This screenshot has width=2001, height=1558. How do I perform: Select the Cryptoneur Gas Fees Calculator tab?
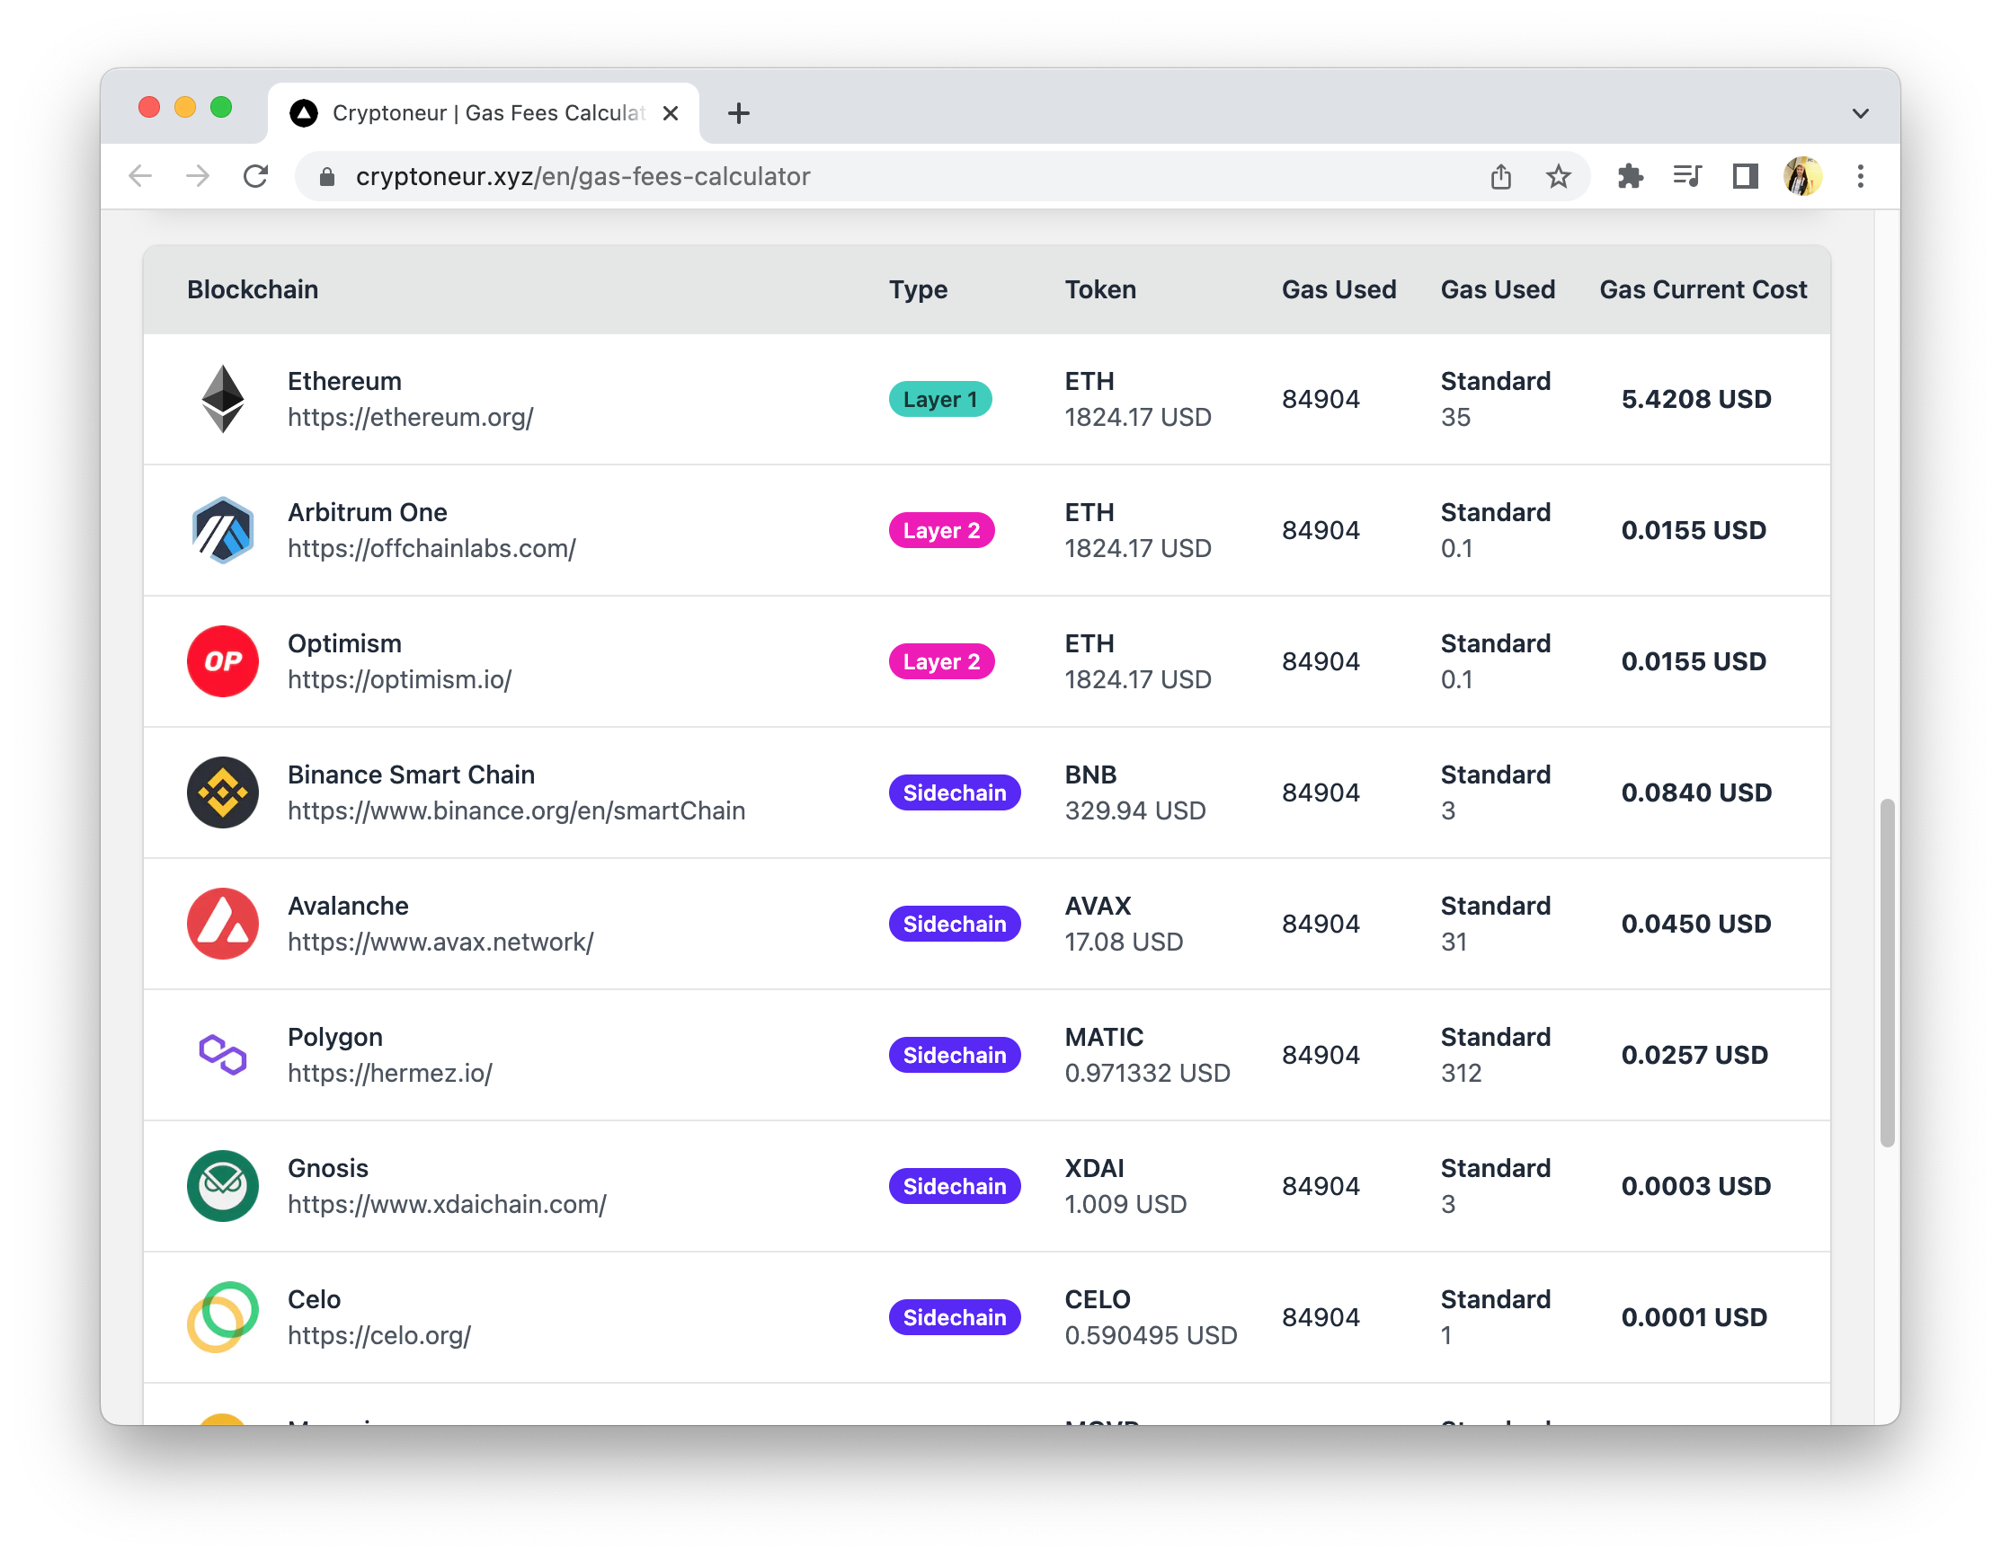(484, 112)
